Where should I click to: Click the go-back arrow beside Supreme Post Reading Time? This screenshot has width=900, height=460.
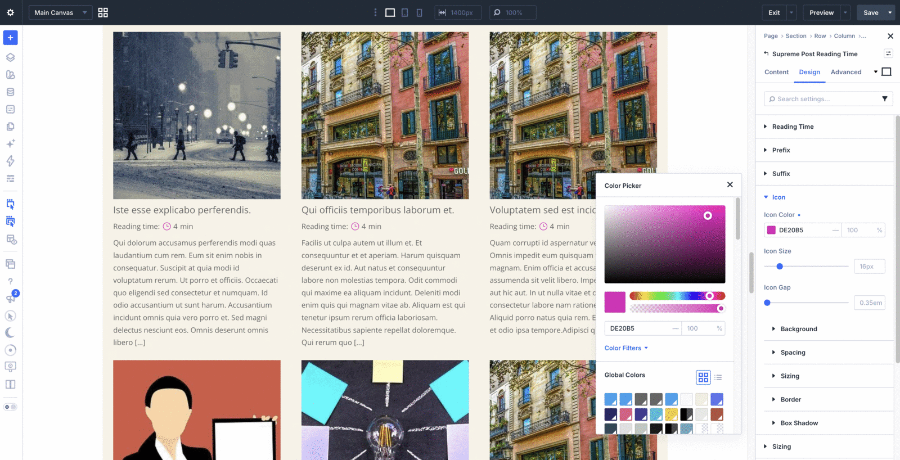point(766,53)
